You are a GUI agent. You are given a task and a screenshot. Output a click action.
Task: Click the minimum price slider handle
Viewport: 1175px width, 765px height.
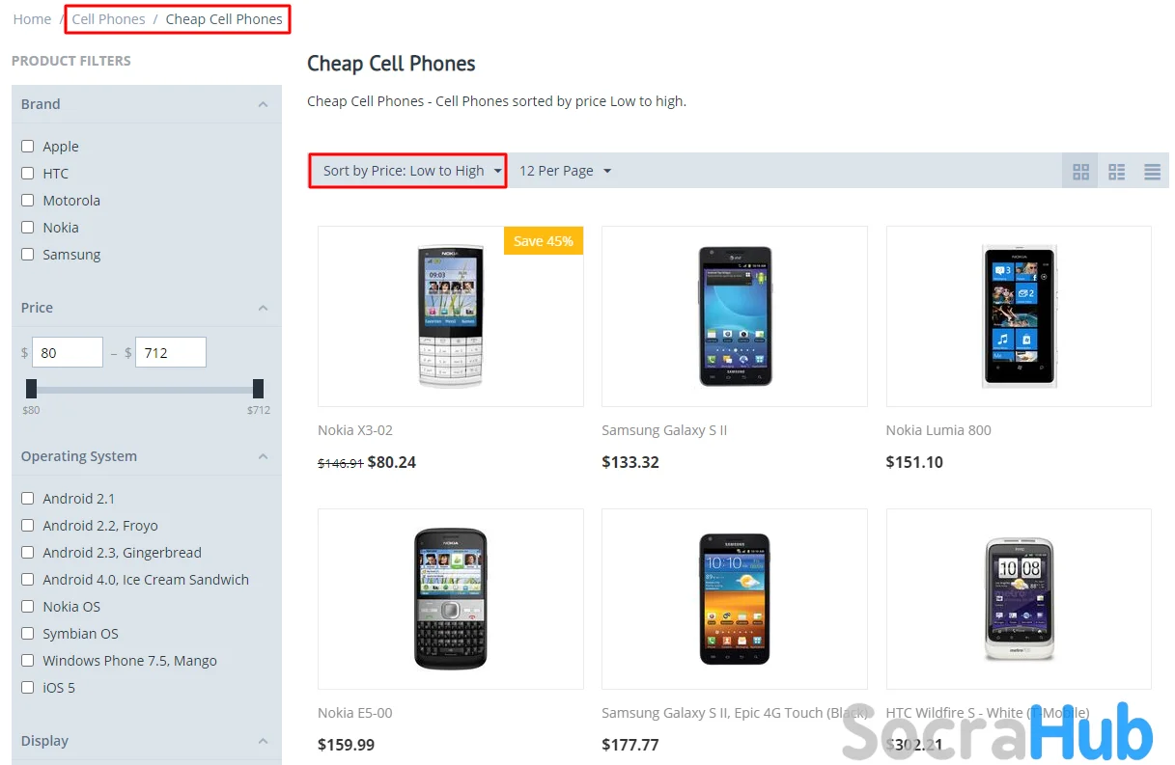click(x=32, y=389)
